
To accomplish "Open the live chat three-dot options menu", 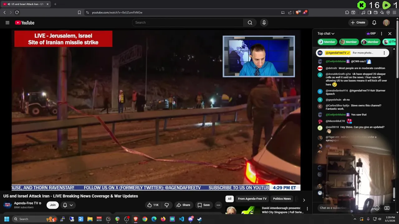I will click(382, 34).
